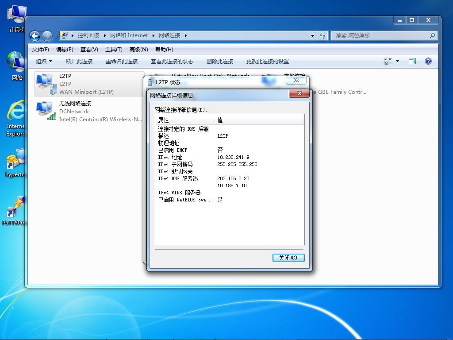Click the hypertrm desktop shortcut
This screenshot has height=340, width=453.
pos(15,162)
